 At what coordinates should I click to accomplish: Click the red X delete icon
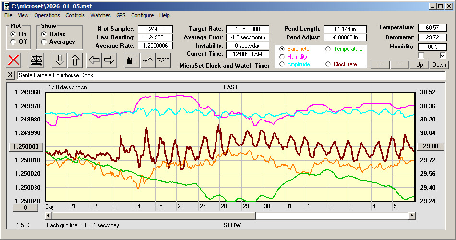pyautogui.click(x=14, y=60)
